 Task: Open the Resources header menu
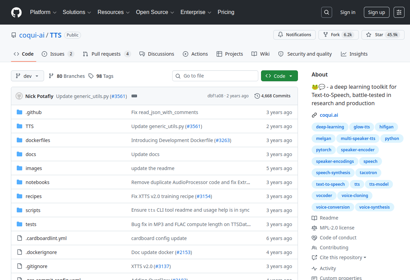[113, 12]
